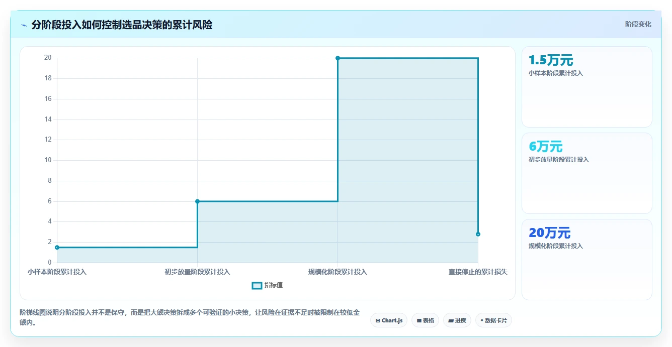Select the 进度 tag

(457, 320)
